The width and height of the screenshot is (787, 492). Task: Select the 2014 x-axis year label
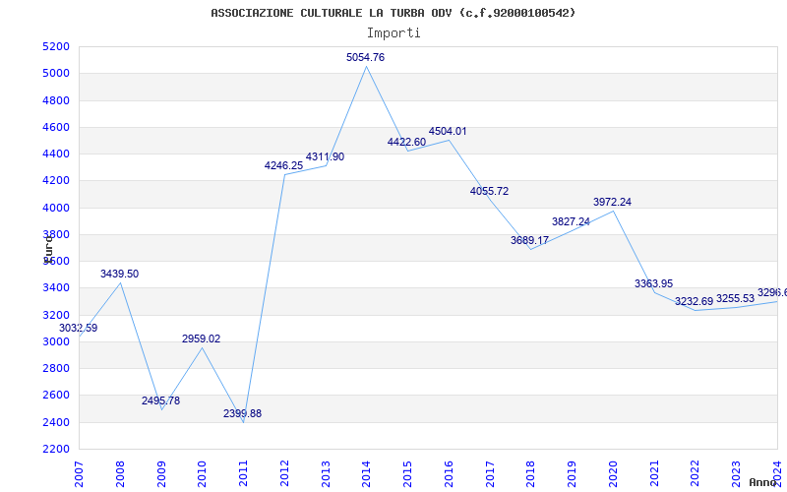coord(366,474)
